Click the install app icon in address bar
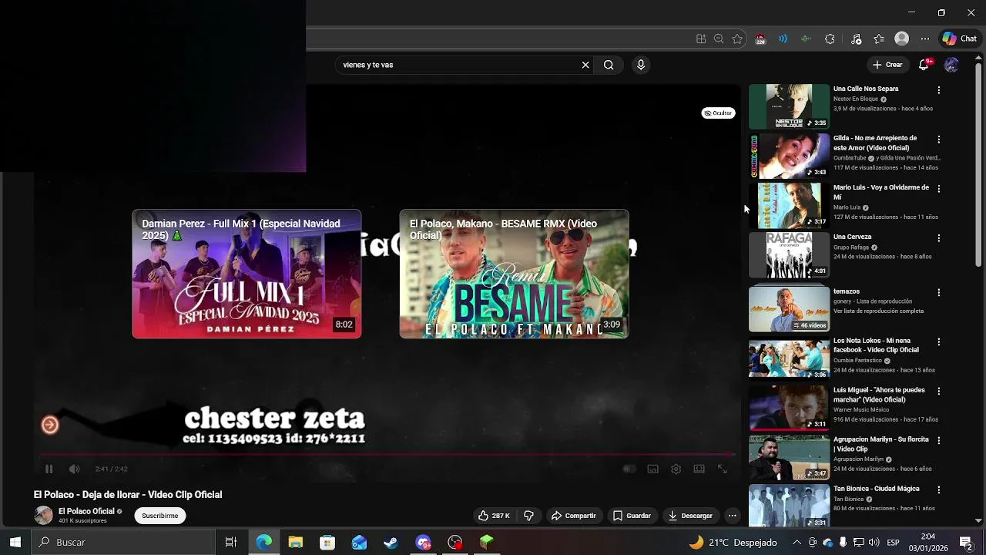 [x=701, y=39]
